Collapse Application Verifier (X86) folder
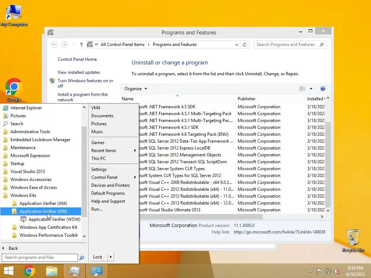Viewport: 371px width, 278px height. pos(41,211)
